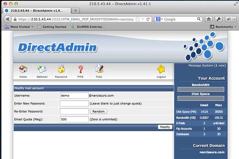Image resolution: width=239 pixels, height=159 pixels.
Task: Open Message System (1 new) link
Action: [x=207, y=66]
